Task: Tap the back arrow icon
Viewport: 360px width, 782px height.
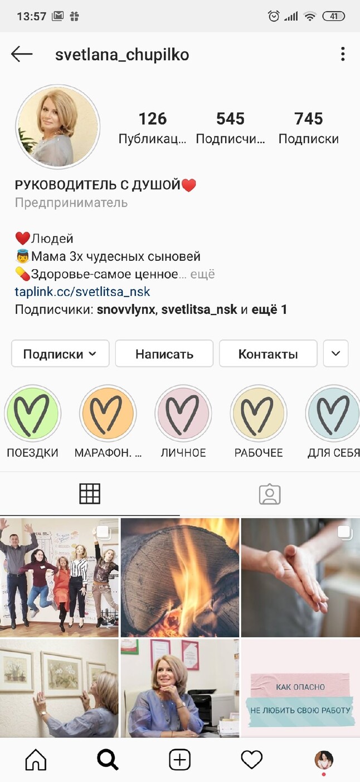Action: pos(22,54)
